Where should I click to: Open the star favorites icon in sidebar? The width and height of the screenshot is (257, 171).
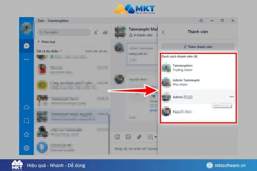(27, 135)
